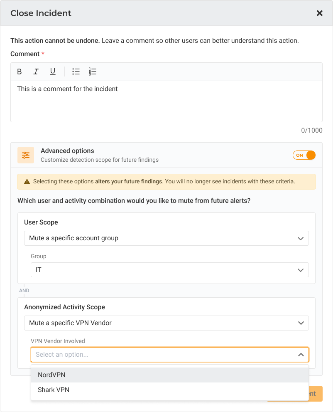Viewport: 333px width, 412px height.
Task: Apply Bold formatting in comment toolbar
Action: [x=20, y=72]
